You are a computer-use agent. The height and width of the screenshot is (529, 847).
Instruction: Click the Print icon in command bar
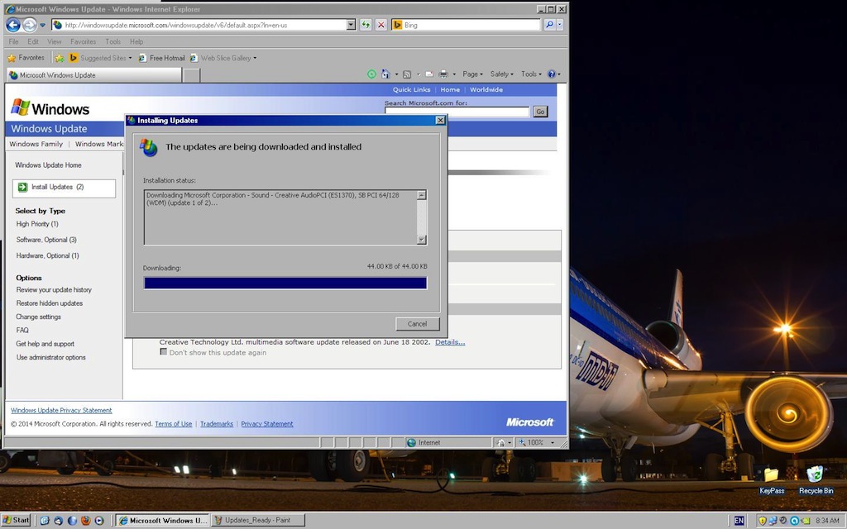(443, 74)
